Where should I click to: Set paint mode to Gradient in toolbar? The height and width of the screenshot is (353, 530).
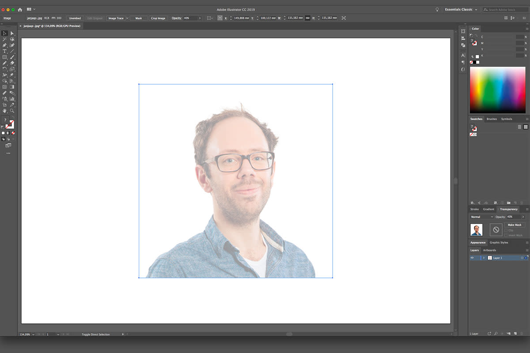pos(8,133)
